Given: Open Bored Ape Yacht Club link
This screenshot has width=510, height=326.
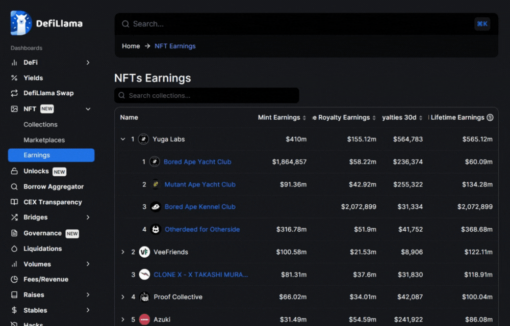Looking at the screenshot, I should [197, 161].
